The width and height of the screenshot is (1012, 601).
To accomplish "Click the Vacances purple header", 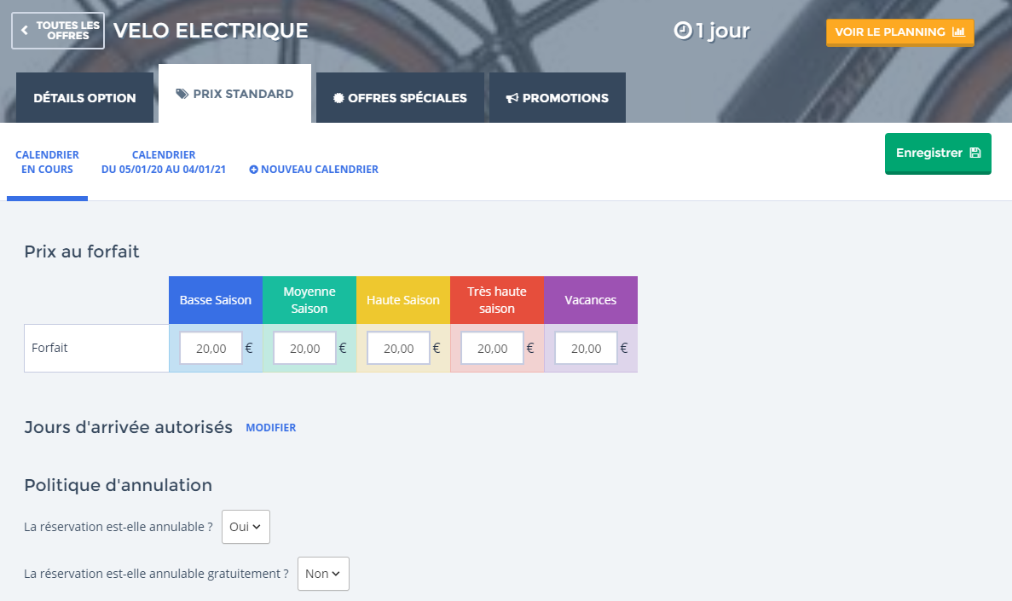I will pyautogui.click(x=590, y=300).
